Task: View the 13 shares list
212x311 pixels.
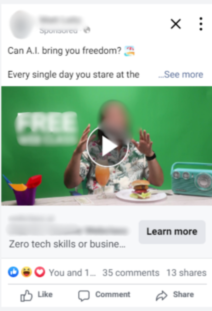Action: pos(186,273)
